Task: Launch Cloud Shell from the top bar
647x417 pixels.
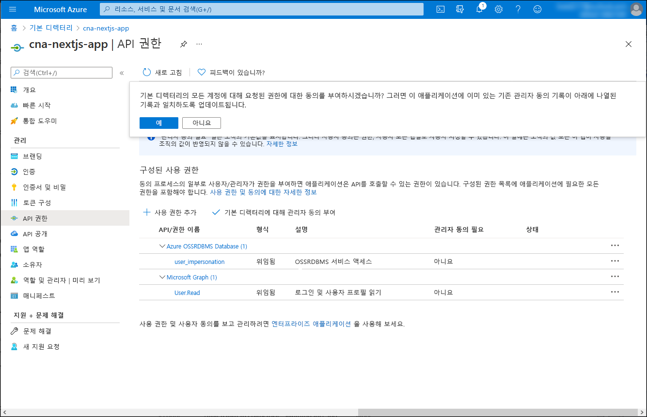Action: (441, 9)
